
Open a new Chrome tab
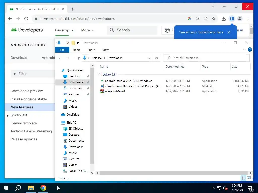[x=73, y=9]
